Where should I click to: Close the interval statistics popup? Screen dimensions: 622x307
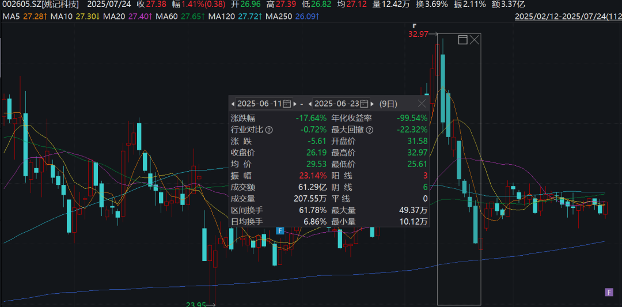click(x=422, y=104)
